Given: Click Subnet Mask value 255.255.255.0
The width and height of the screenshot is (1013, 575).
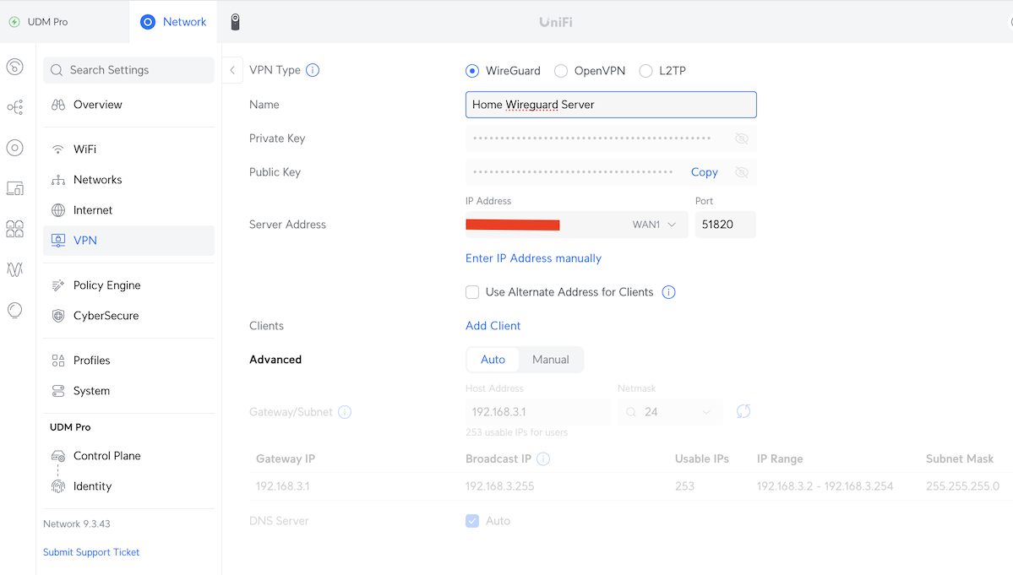Looking at the screenshot, I should 962,486.
